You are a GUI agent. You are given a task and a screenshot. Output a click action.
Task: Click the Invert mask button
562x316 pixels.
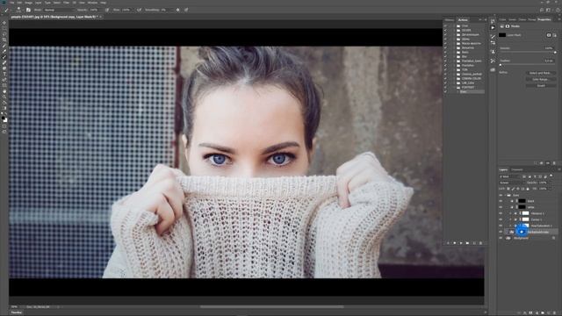pyautogui.click(x=540, y=86)
